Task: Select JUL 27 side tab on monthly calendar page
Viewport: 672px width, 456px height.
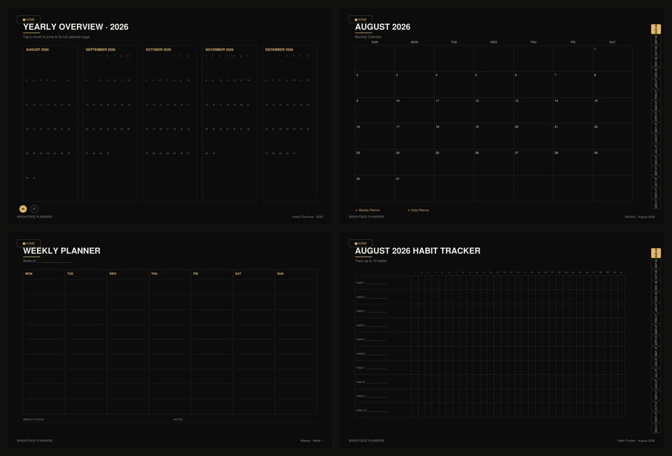Action: [x=656, y=150]
